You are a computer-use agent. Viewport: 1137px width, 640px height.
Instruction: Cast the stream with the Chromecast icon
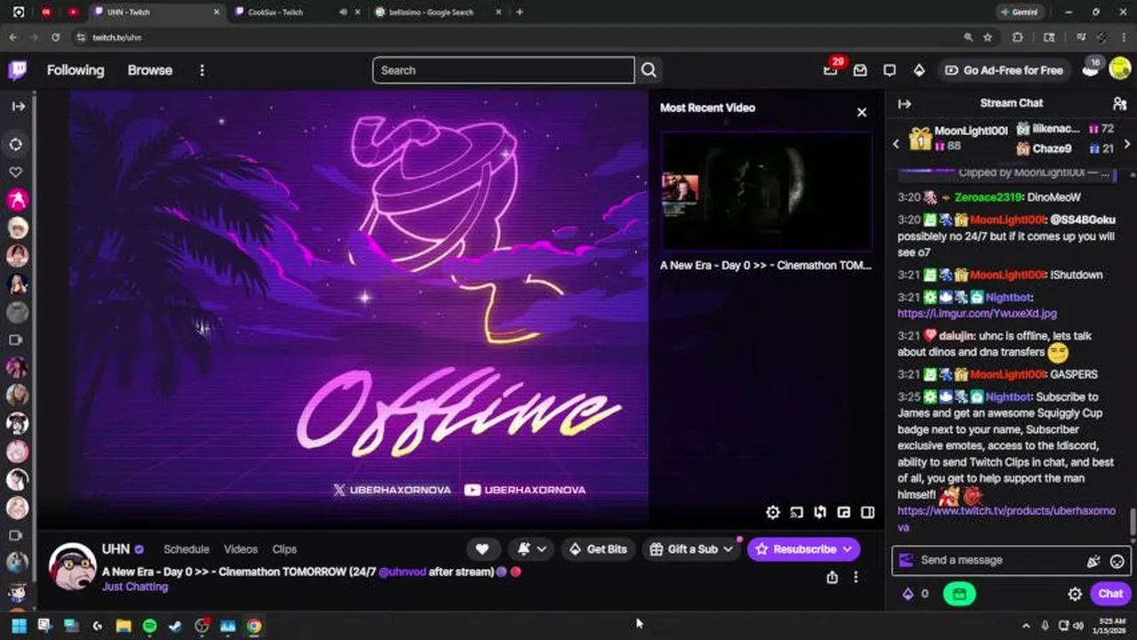pyautogui.click(x=796, y=512)
